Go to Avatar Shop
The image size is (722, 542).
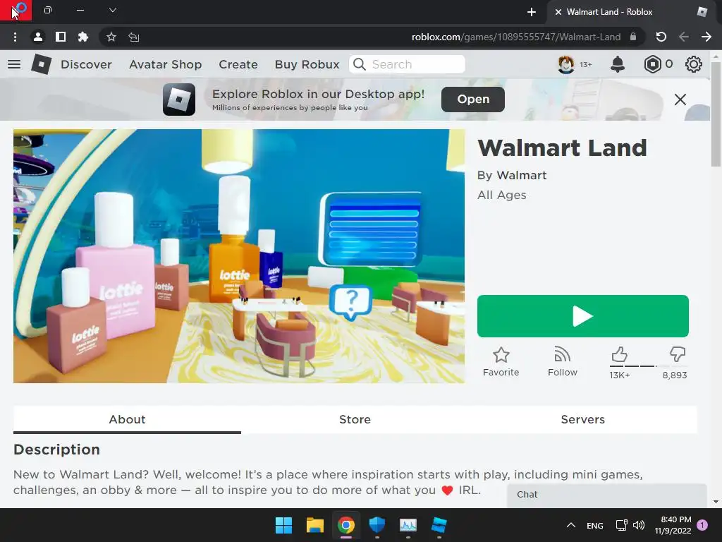(x=165, y=64)
